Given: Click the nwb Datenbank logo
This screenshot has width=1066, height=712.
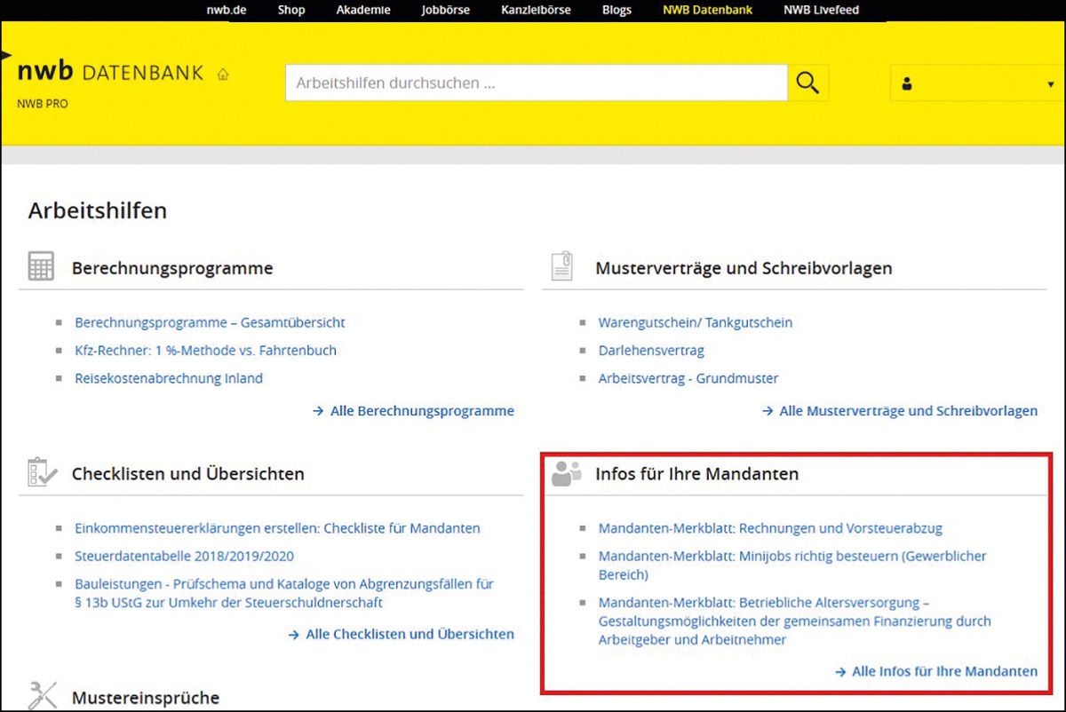Looking at the screenshot, I should tap(110, 73).
